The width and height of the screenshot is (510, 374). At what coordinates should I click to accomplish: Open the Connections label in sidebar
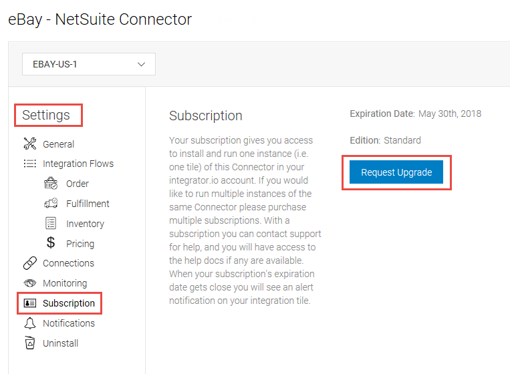69,263
